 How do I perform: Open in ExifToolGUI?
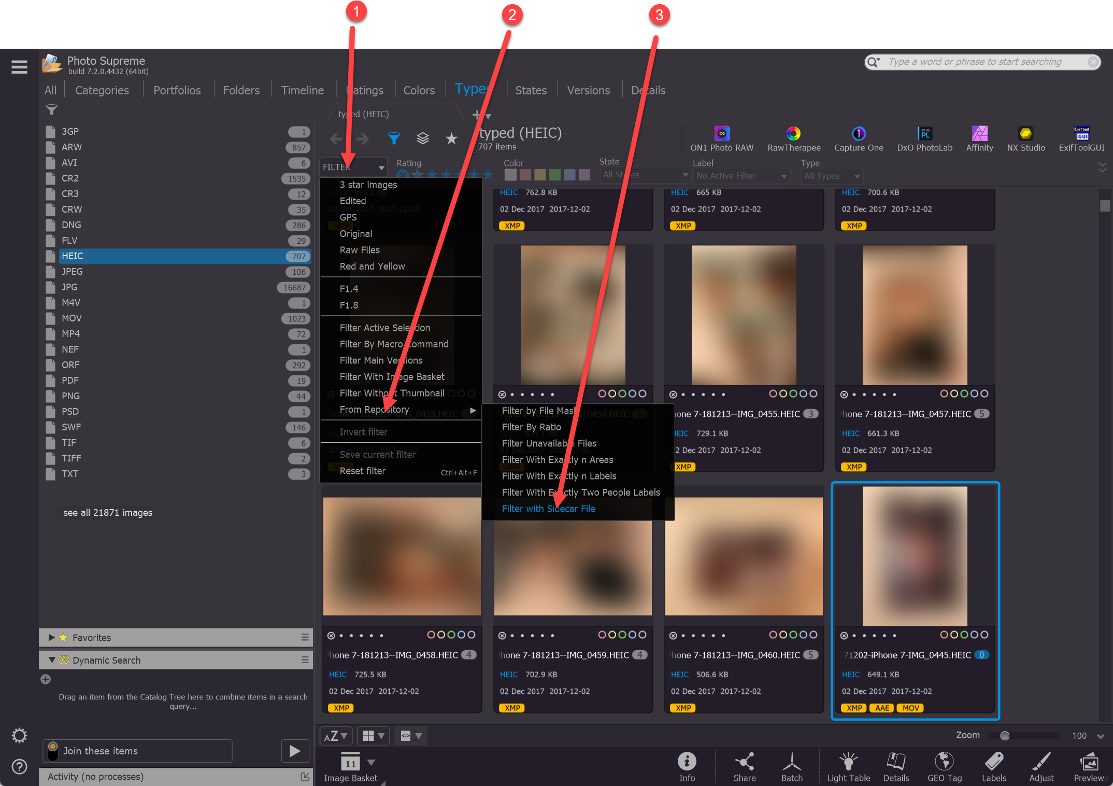coord(1081,139)
